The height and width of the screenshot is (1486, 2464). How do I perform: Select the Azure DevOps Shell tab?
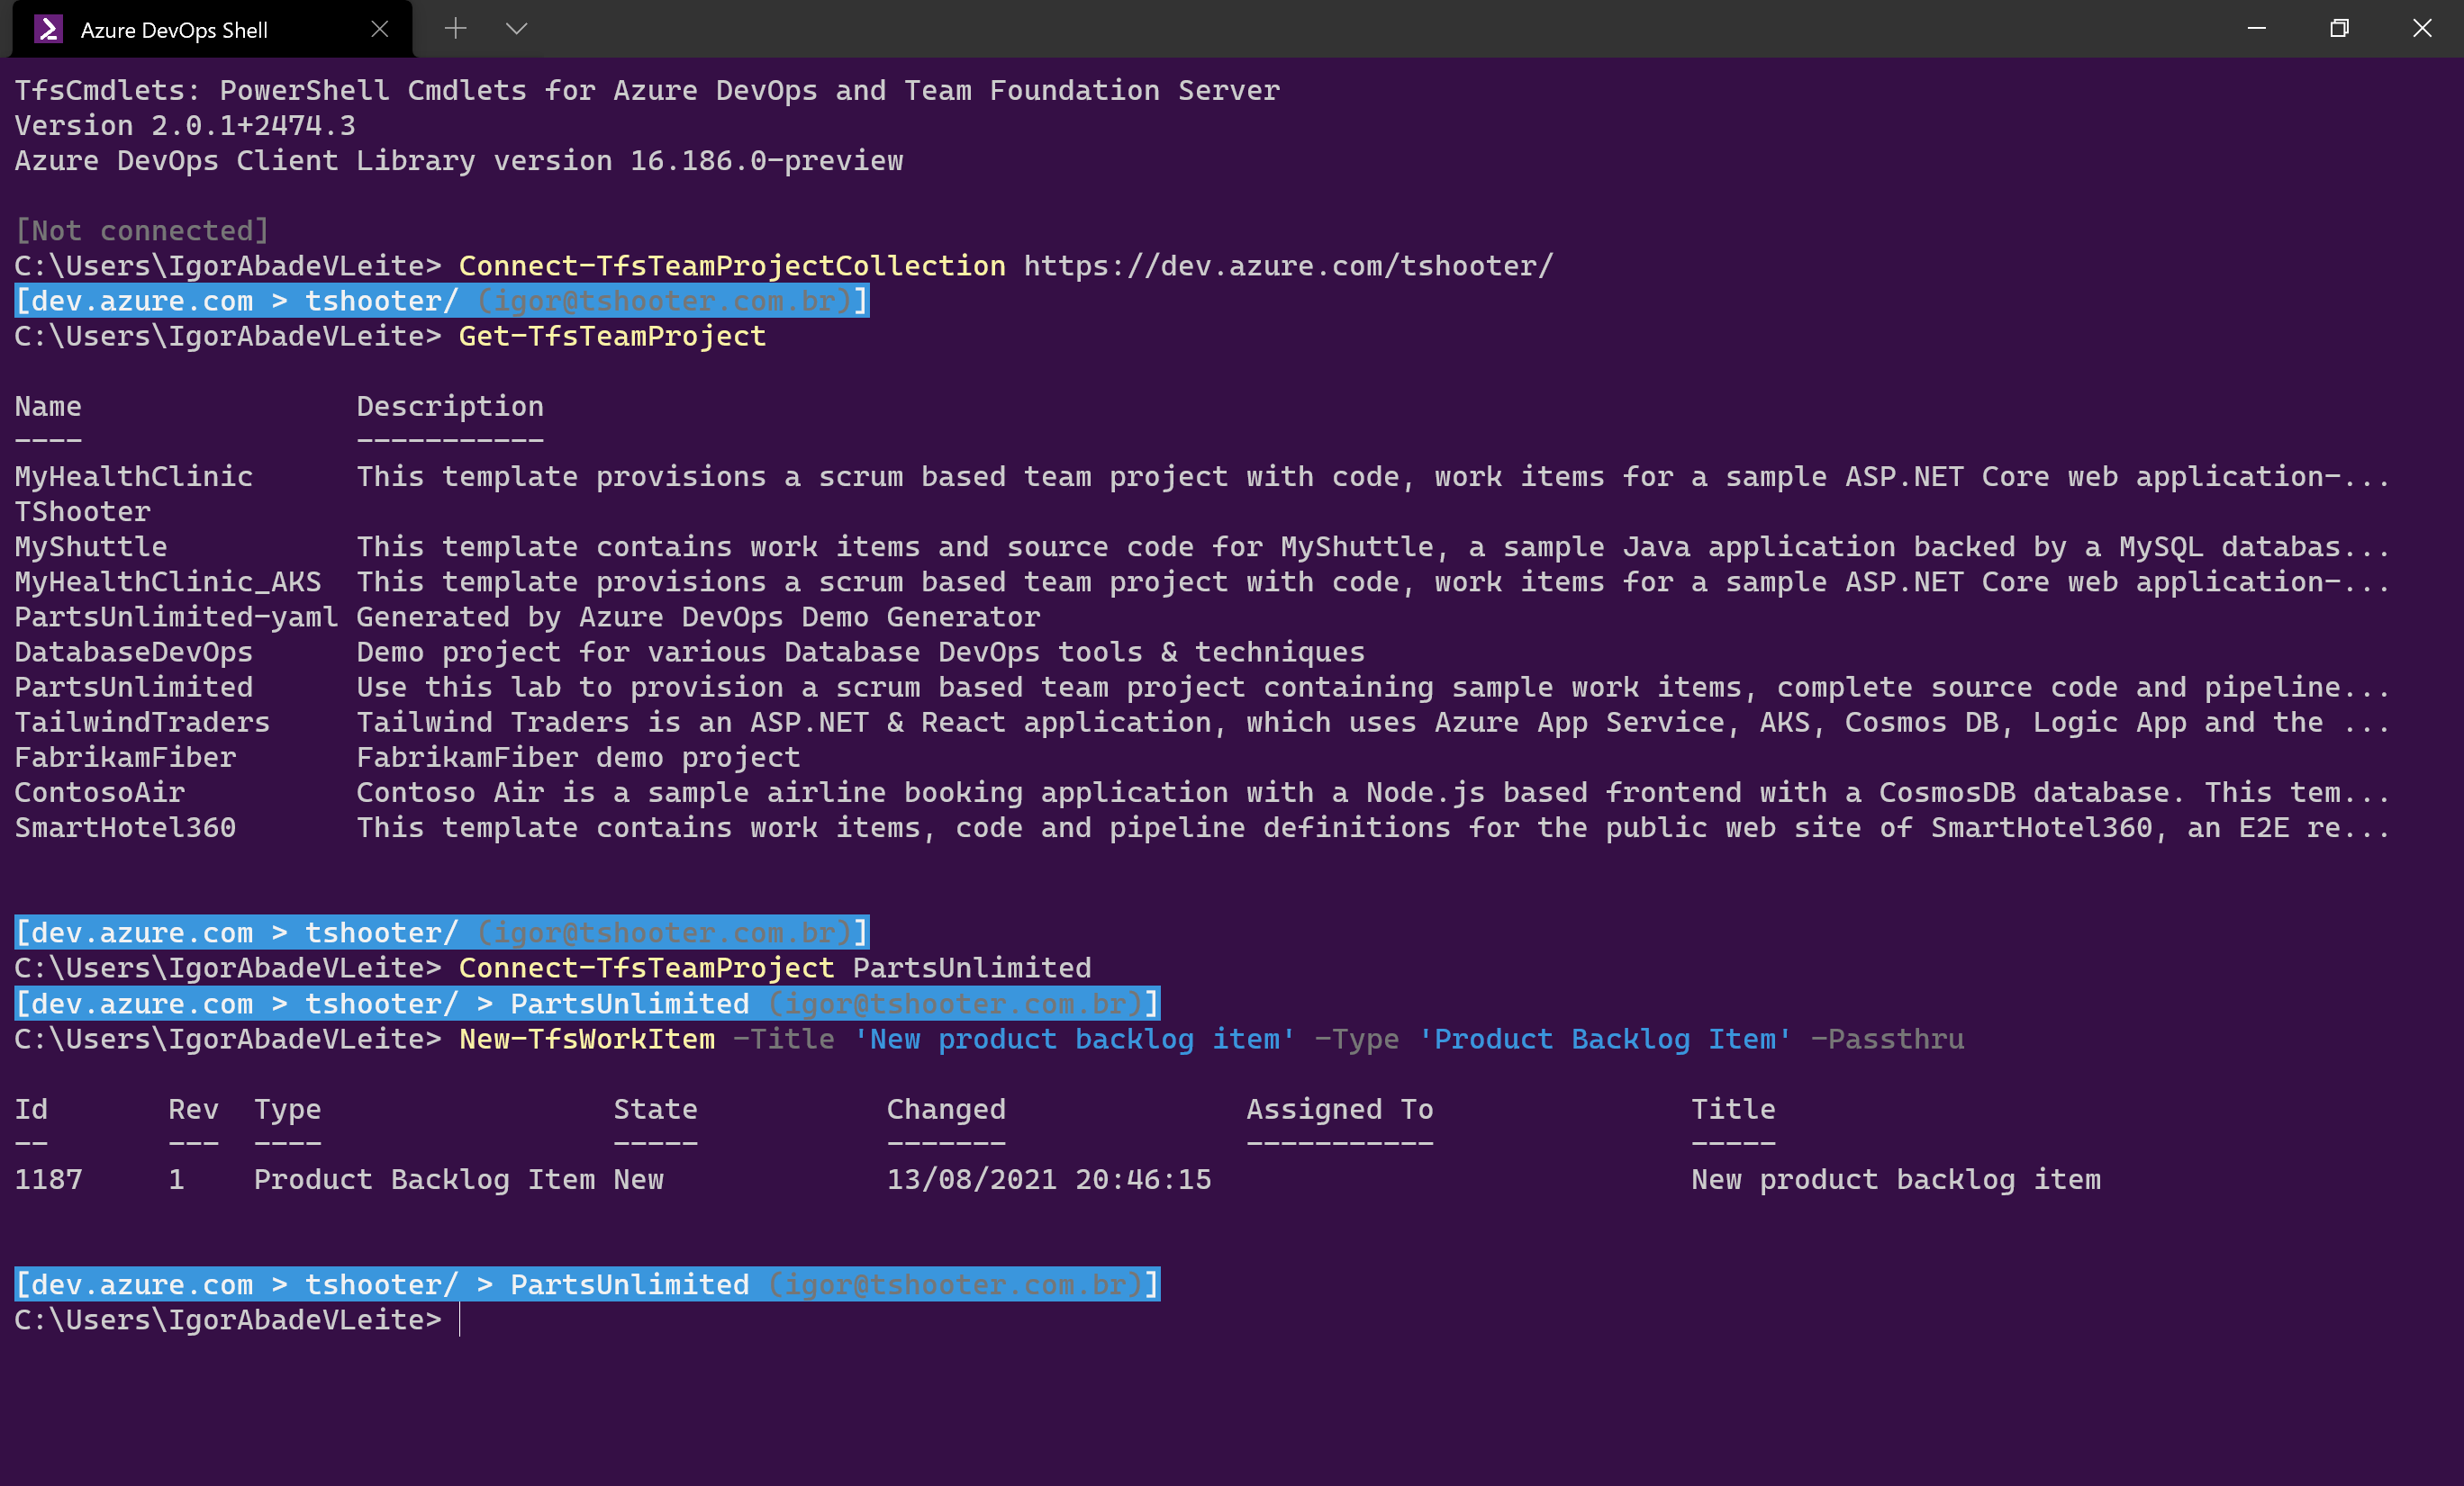[x=212, y=29]
